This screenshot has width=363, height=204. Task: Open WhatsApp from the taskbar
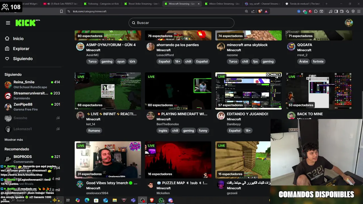click(161, 200)
